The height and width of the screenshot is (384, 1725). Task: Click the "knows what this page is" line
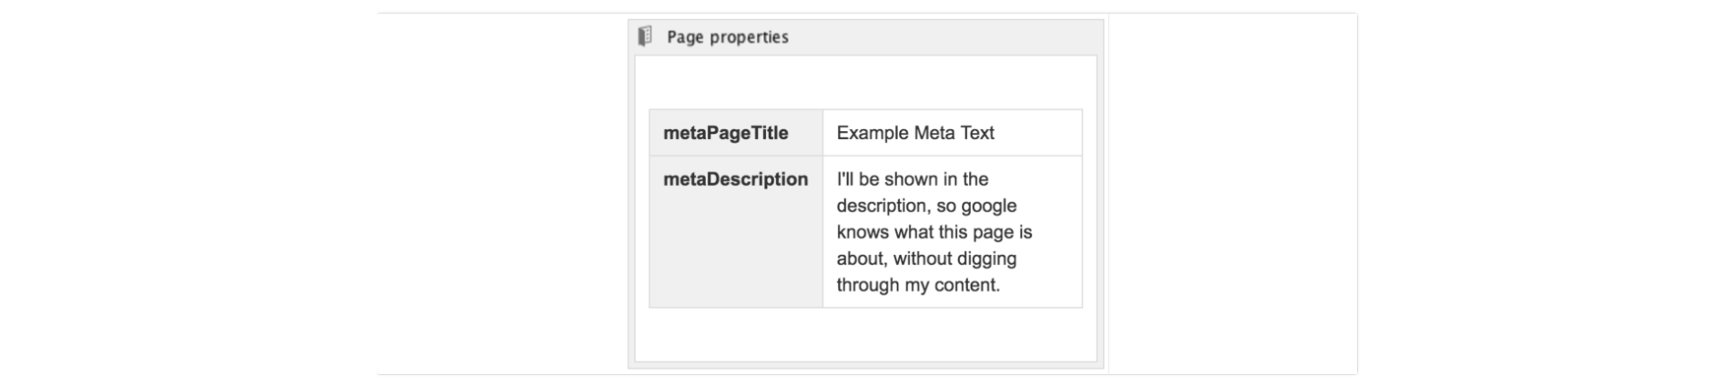coord(934,232)
